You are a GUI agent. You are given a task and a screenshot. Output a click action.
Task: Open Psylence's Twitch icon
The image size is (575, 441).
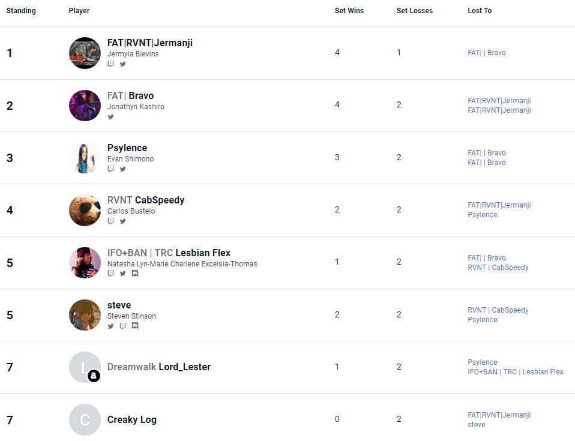[x=111, y=169]
